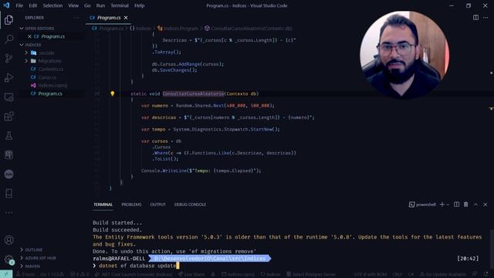This screenshot has height=278, width=494.
Task: Click the code action lightbulb in editor
Action: (113, 93)
